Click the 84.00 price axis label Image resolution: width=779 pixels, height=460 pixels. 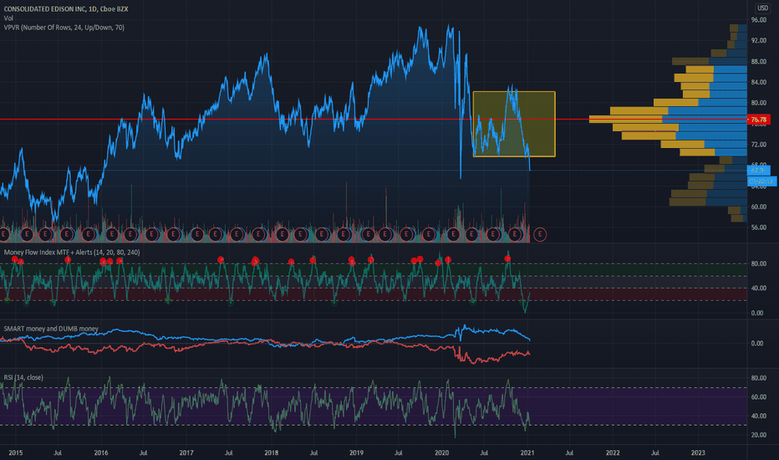click(x=759, y=82)
